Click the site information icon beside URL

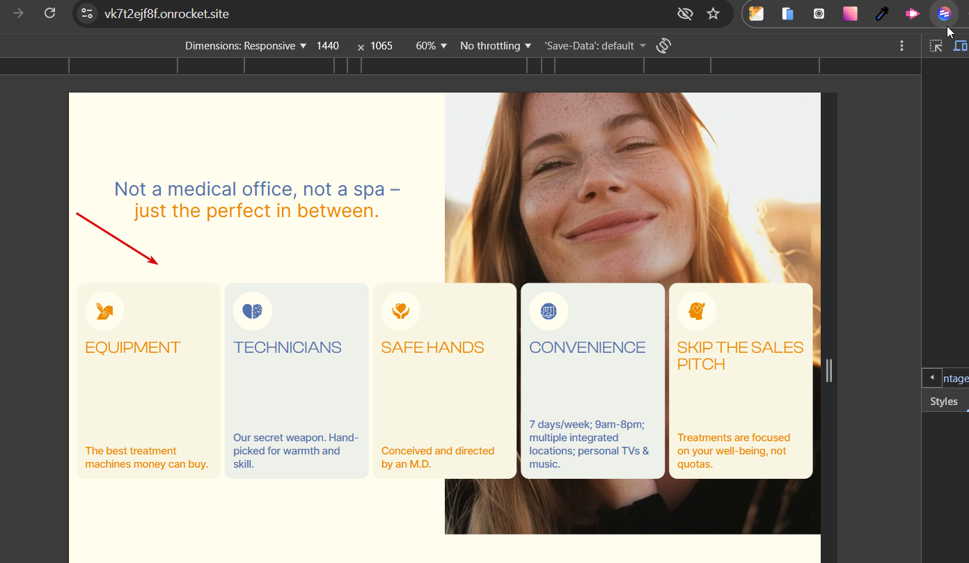(x=86, y=13)
